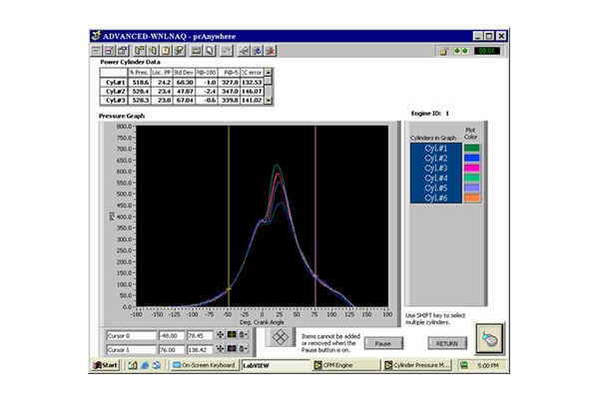Click the dark green swatch for Cyl.#1
Image resolution: width=599 pixels, height=399 pixels.
[x=472, y=148]
